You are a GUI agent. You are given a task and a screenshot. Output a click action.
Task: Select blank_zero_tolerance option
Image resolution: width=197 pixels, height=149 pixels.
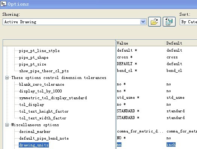coord(42,85)
